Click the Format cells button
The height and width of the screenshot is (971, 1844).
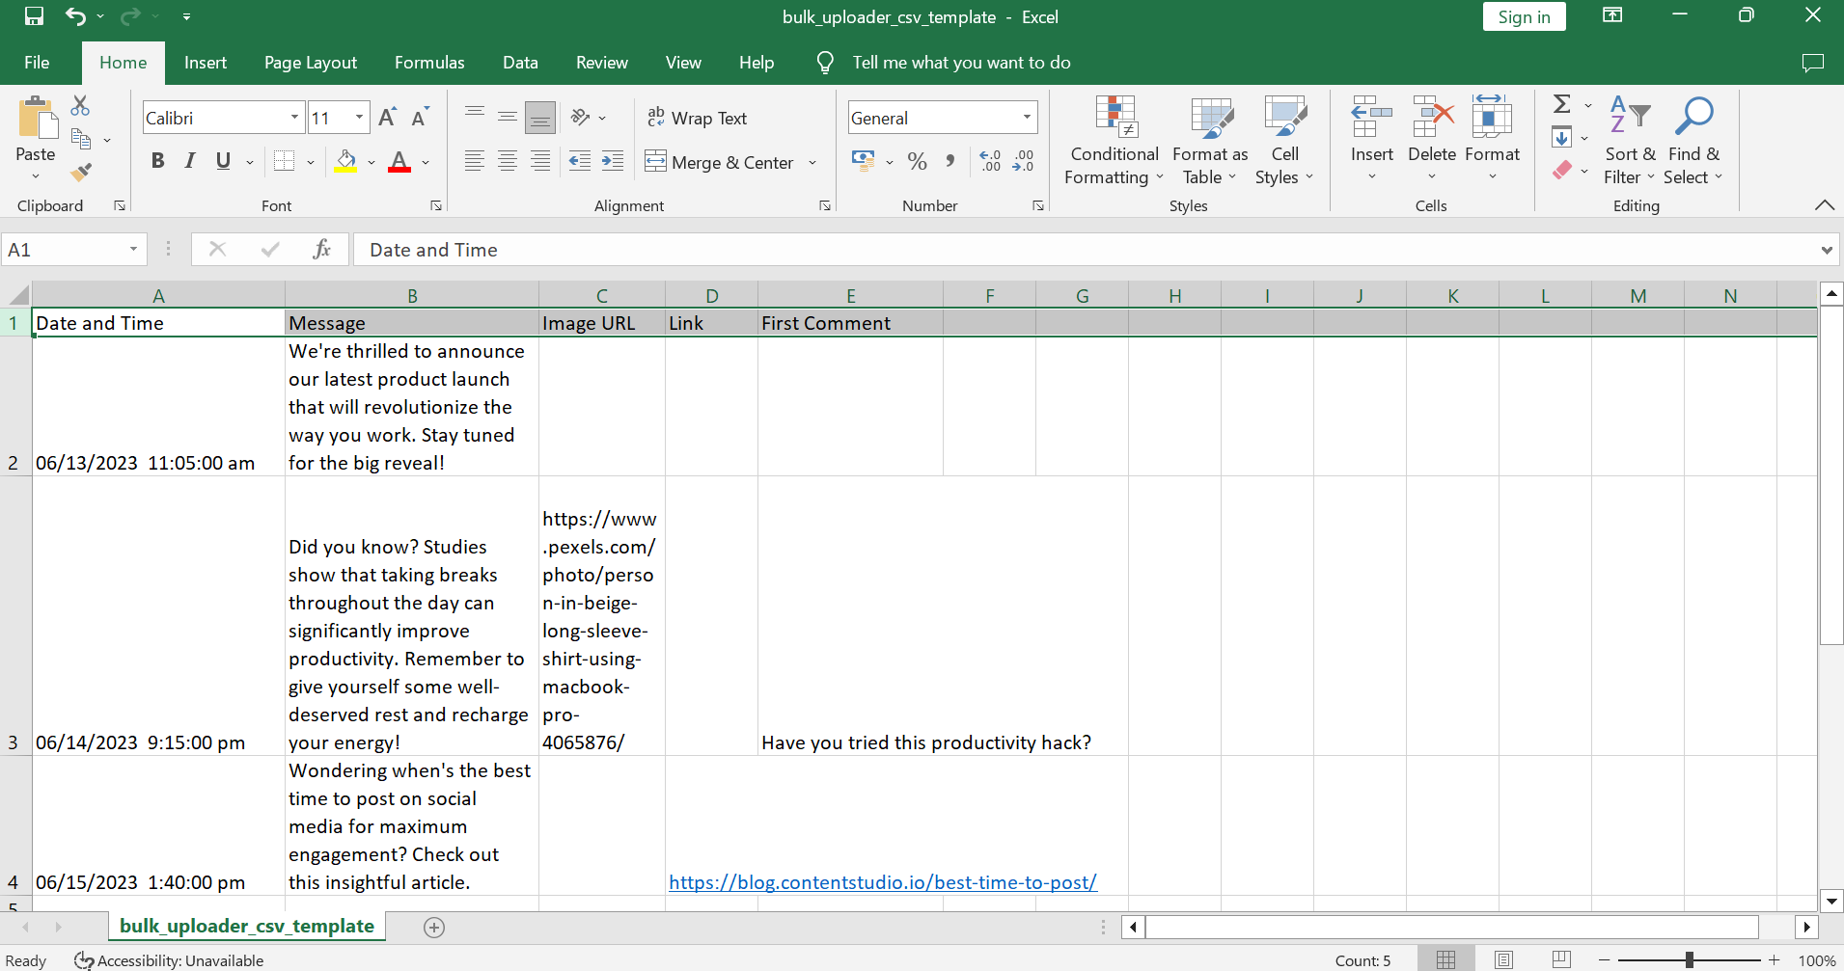1492,141
